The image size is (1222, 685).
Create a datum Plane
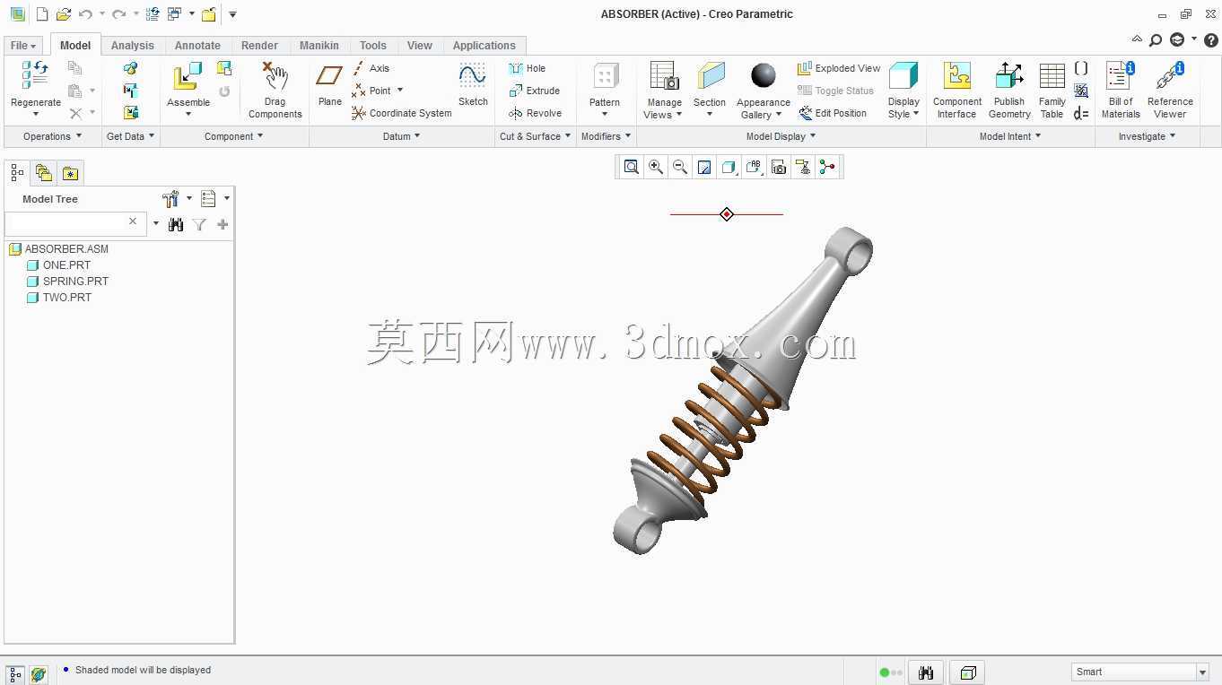coord(330,85)
